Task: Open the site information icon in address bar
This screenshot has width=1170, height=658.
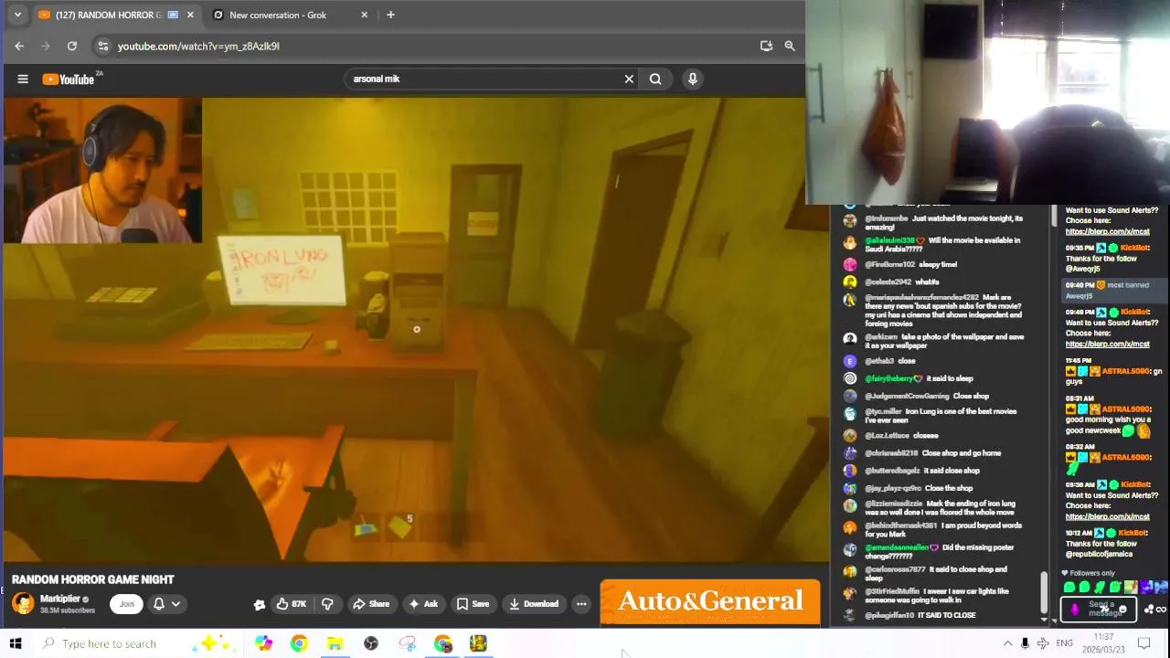Action: click(x=102, y=46)
